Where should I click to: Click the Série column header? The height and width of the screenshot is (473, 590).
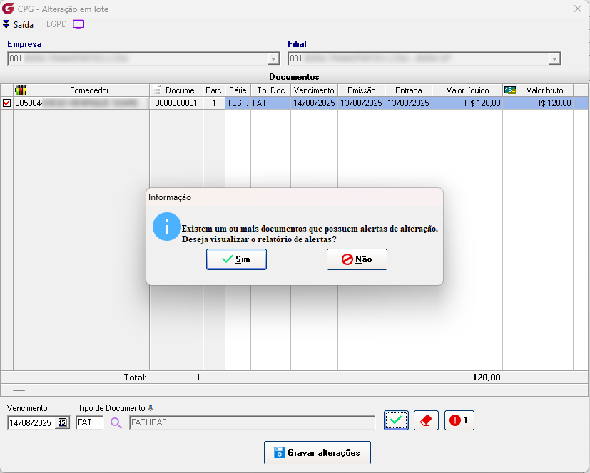coord(238,90)
